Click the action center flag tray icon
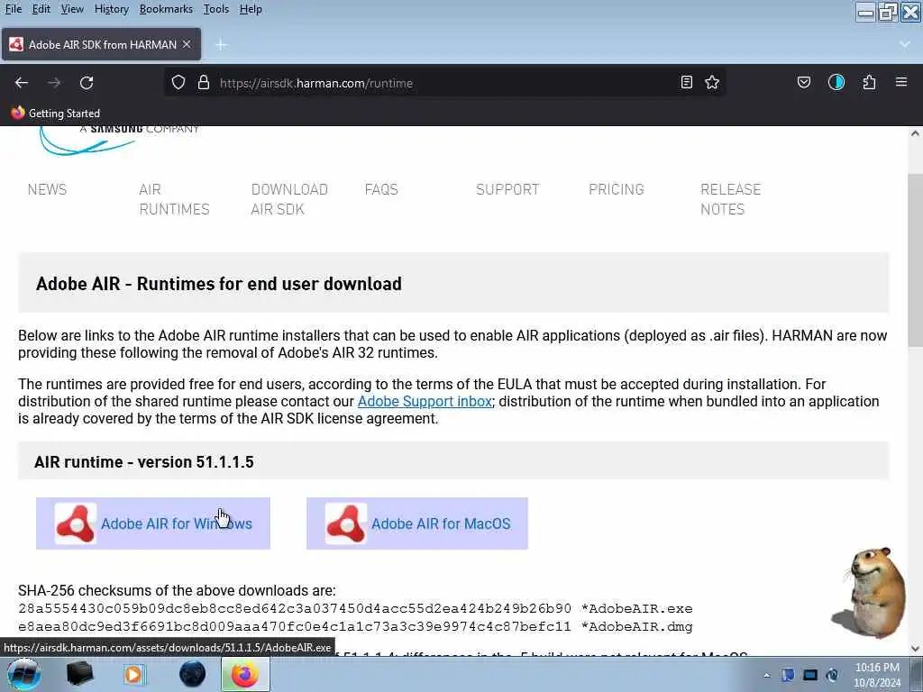923x692 pixels. [x=788, y=675]
